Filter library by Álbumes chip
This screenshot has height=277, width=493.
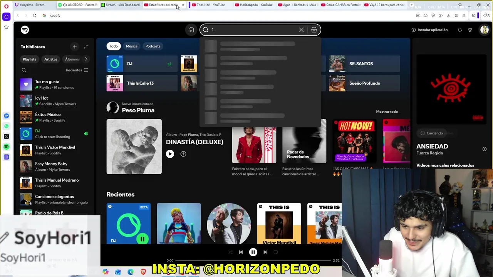click(72, 59)
